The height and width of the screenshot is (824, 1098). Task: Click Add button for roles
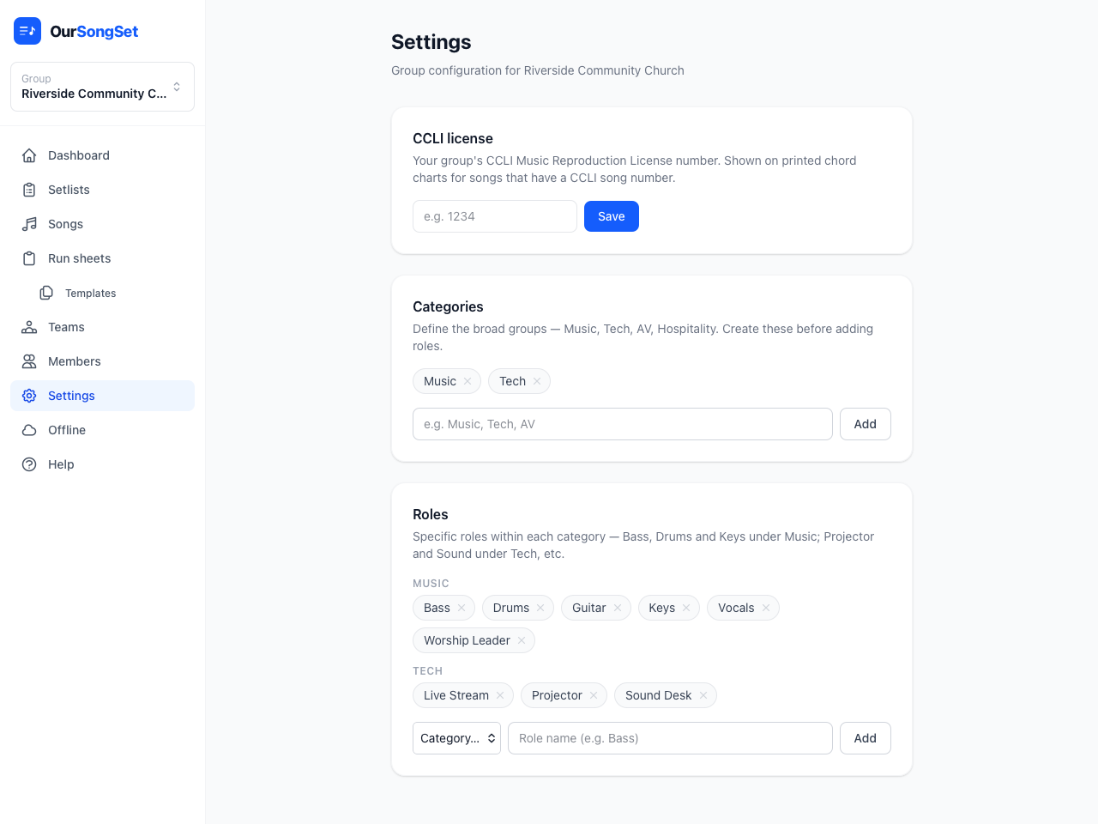tap(865, 738)
